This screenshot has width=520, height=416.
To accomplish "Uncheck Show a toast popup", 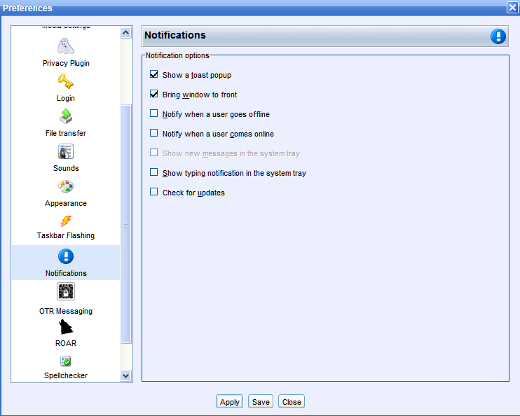I will click(x=154, y=74).
